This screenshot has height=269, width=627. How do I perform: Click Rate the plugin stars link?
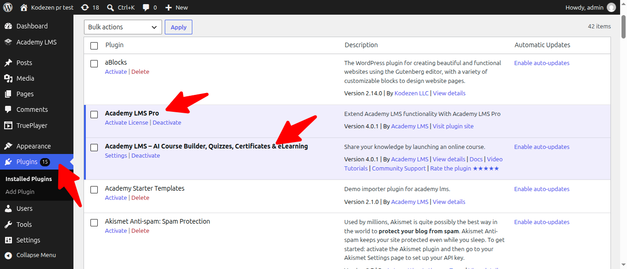(465, 168)
